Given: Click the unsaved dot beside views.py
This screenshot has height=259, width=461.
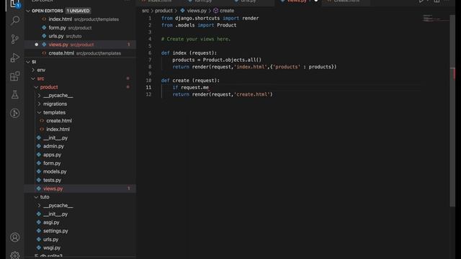Looking at the screenshot, I should pyautogui.click(x=37, y=45).
